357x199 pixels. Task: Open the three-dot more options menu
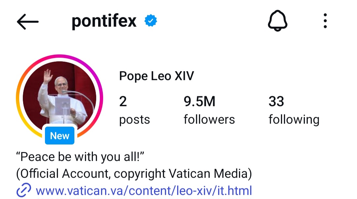click(x=325, y=21)
